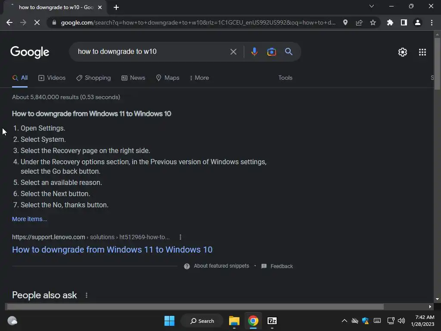
Task: Start voice search with the microphone
Action: [x=254, y=52]
